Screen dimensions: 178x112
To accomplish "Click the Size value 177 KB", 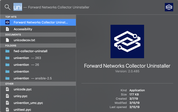I will click(134, 94).
